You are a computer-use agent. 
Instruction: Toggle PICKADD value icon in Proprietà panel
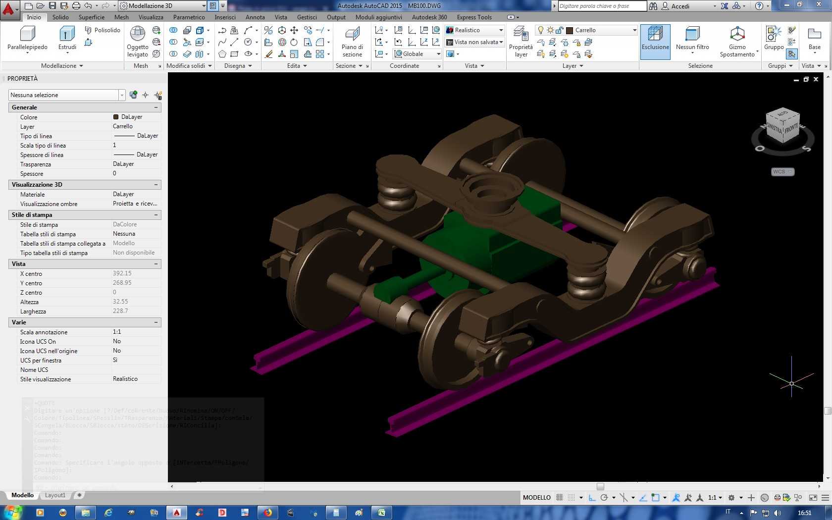point(133,95)
